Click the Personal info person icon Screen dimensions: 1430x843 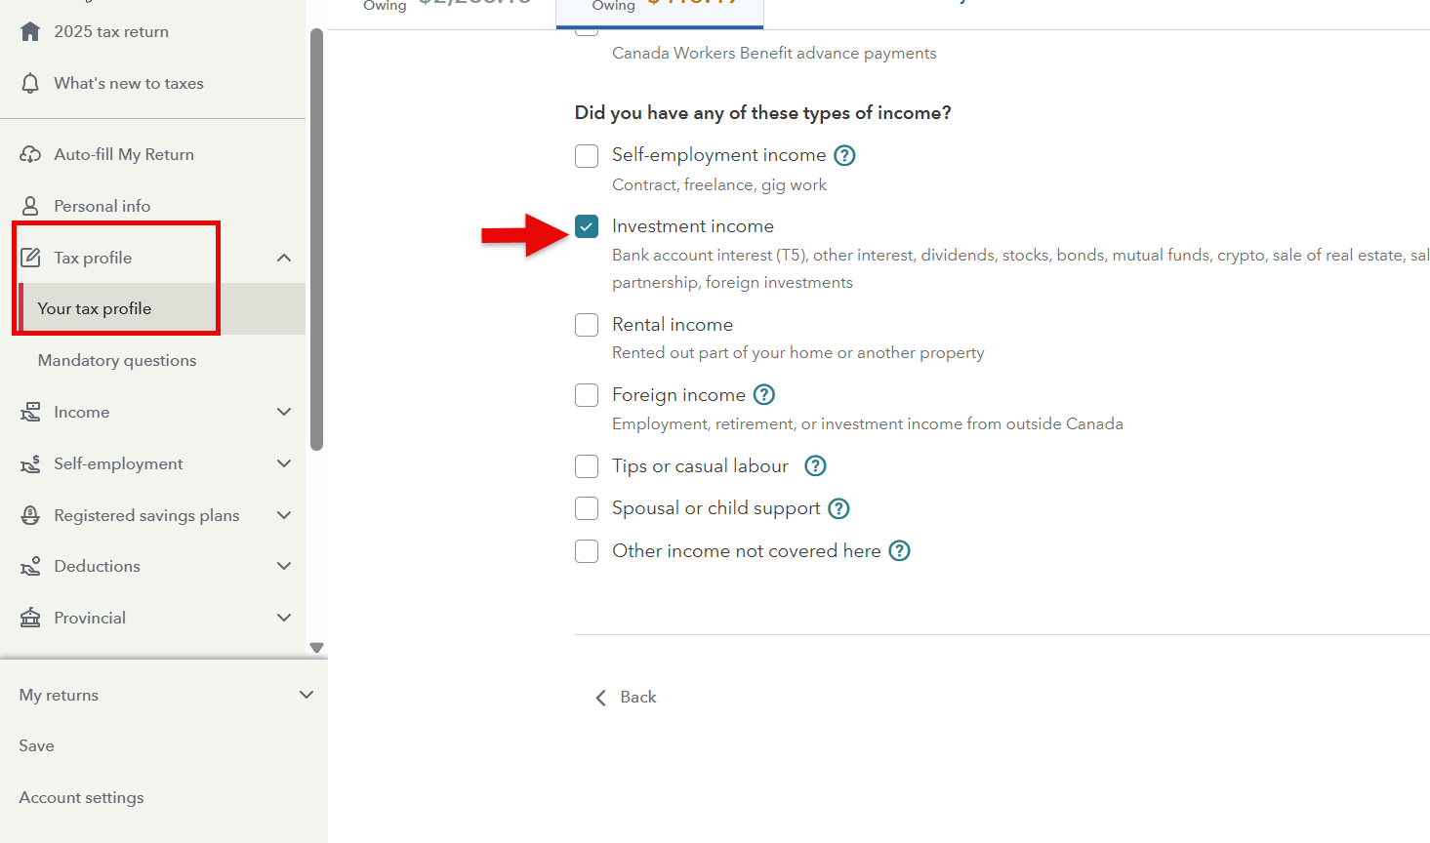point(30,206)
